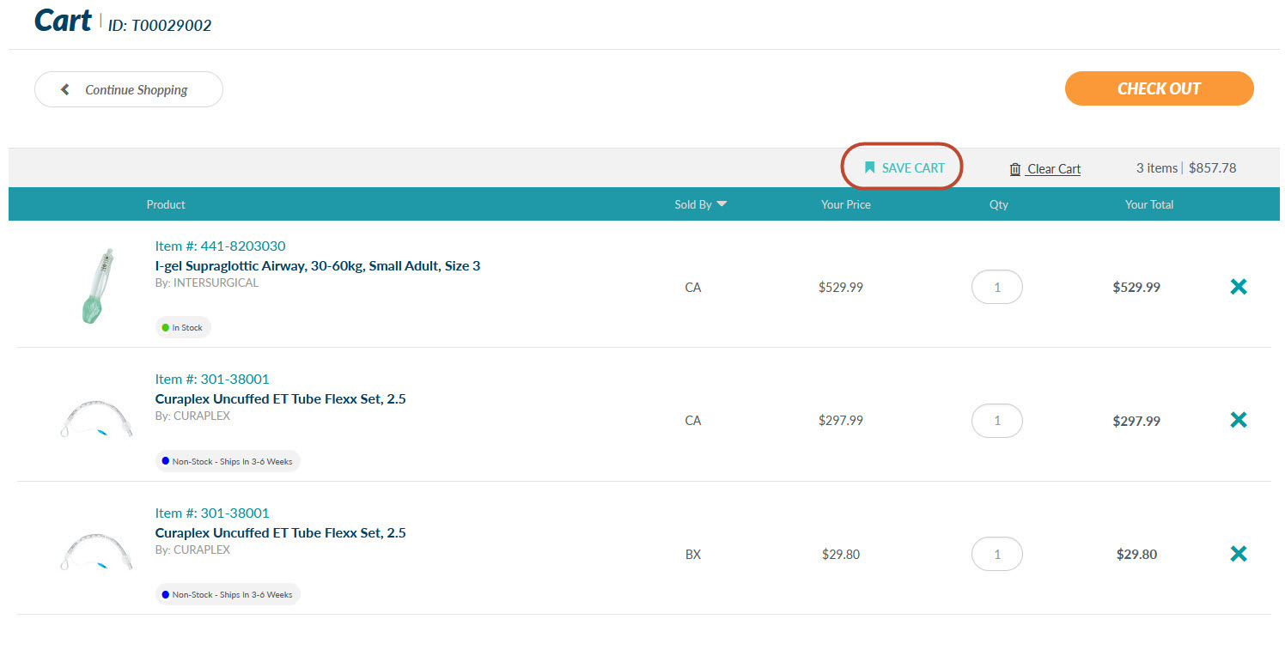
Task: Click the Product column header
Action: (166, 204)
